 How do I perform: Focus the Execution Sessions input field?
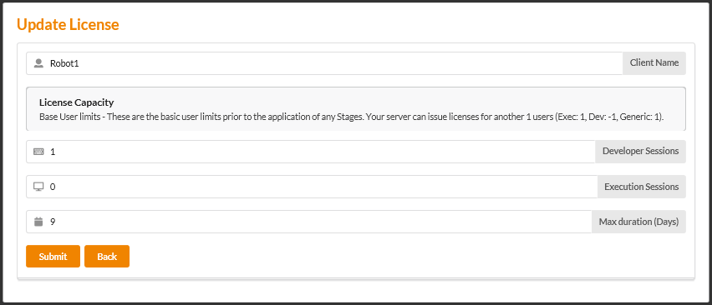(x=312, y=187)
